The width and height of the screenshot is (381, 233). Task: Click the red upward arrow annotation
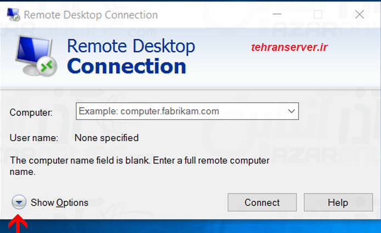(x=19, y=224)
